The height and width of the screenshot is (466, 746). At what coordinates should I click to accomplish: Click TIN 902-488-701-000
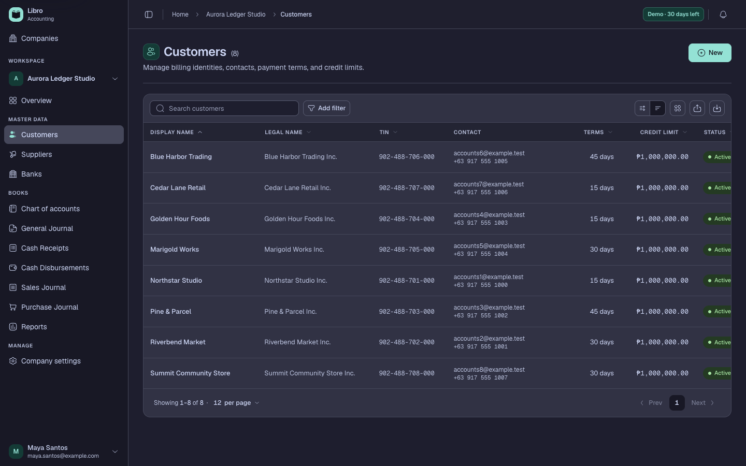[407, 281]
